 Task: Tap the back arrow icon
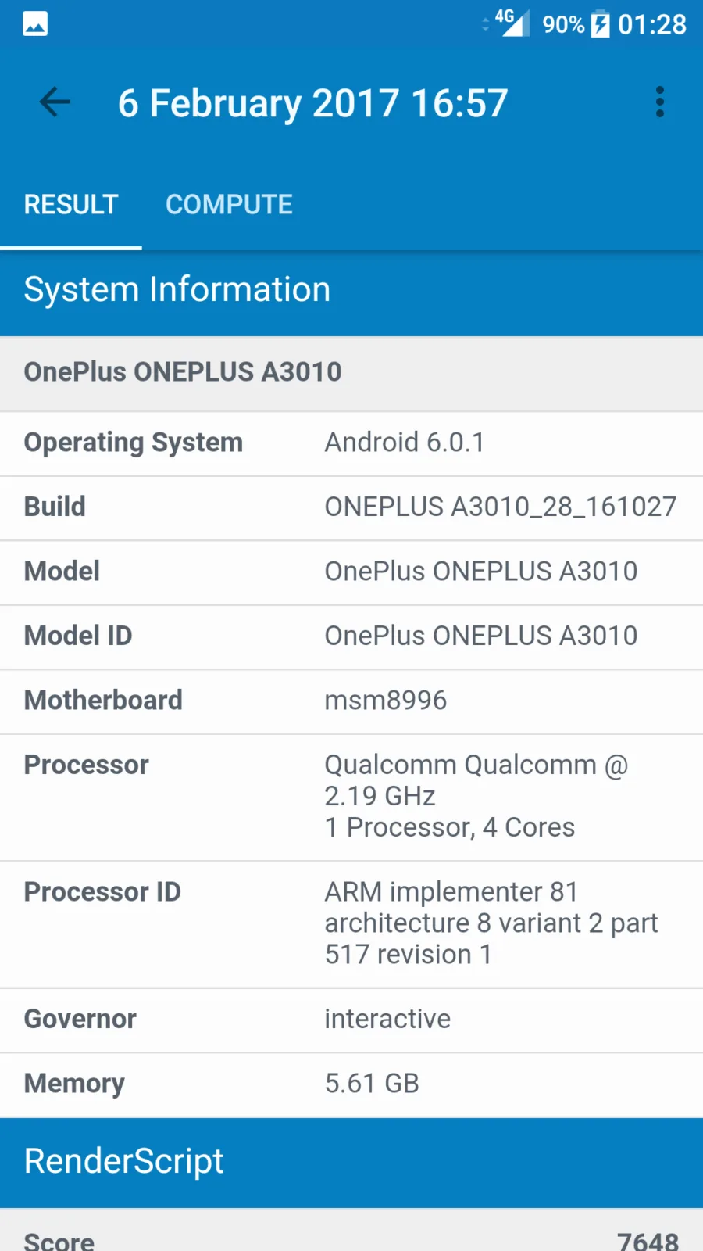[x=55, y=102]
